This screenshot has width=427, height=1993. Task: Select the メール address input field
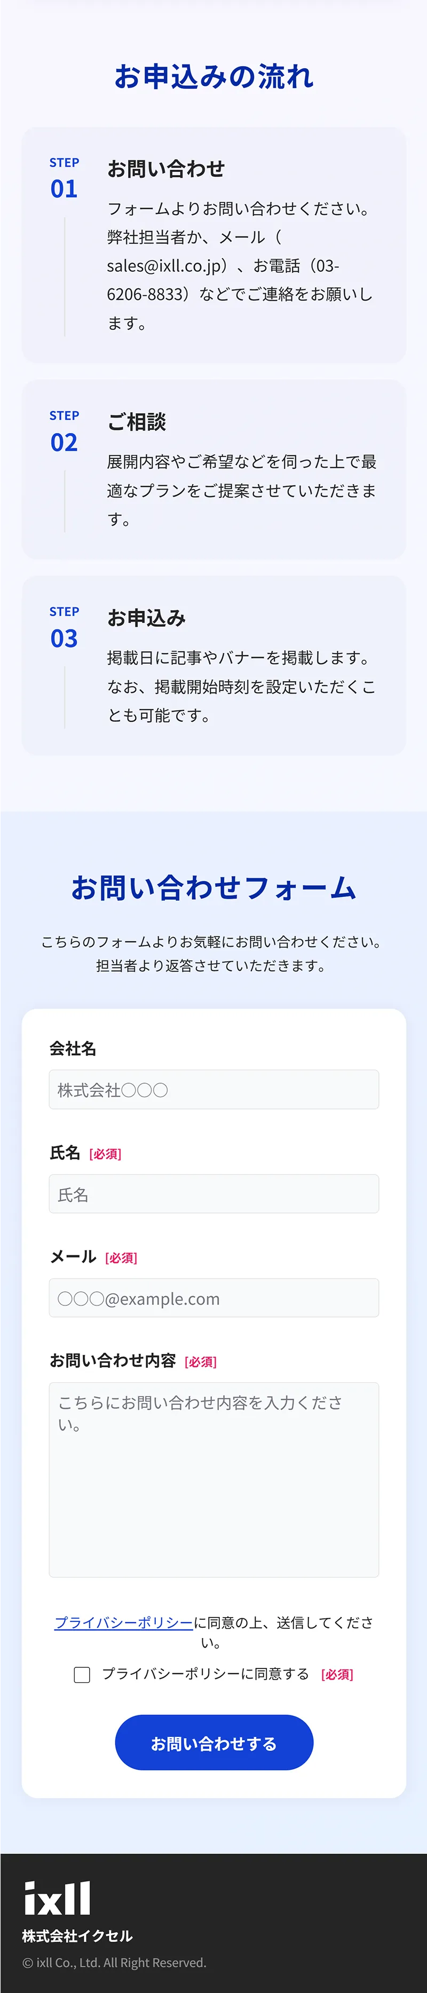click(213, 1297)
